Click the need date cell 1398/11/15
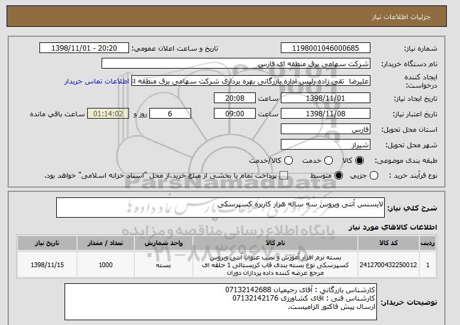The height and width of the screenshot is (325, 460). [47, 265]
